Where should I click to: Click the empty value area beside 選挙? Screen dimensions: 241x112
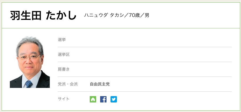[x=160, y=40]
